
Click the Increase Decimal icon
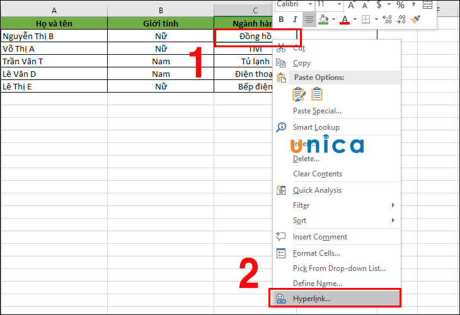pyautogui.click(x=386, y=20)
